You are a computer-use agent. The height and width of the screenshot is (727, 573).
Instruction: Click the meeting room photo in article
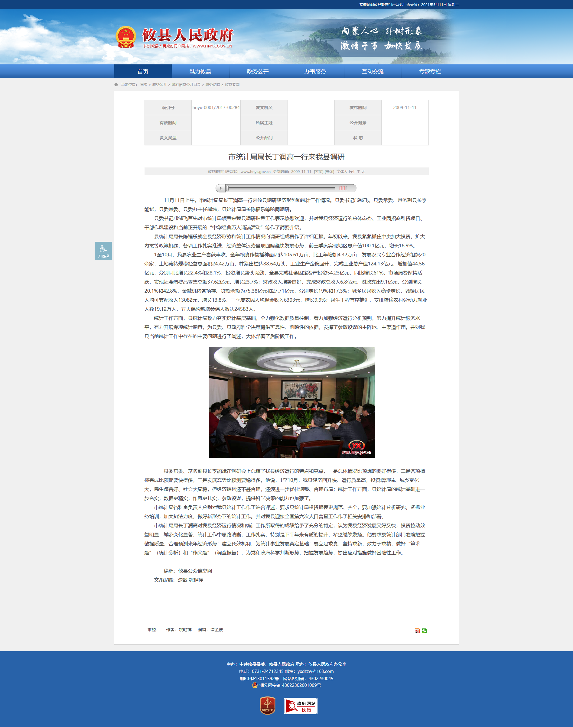pyautogui.click(x=292, y=402)
